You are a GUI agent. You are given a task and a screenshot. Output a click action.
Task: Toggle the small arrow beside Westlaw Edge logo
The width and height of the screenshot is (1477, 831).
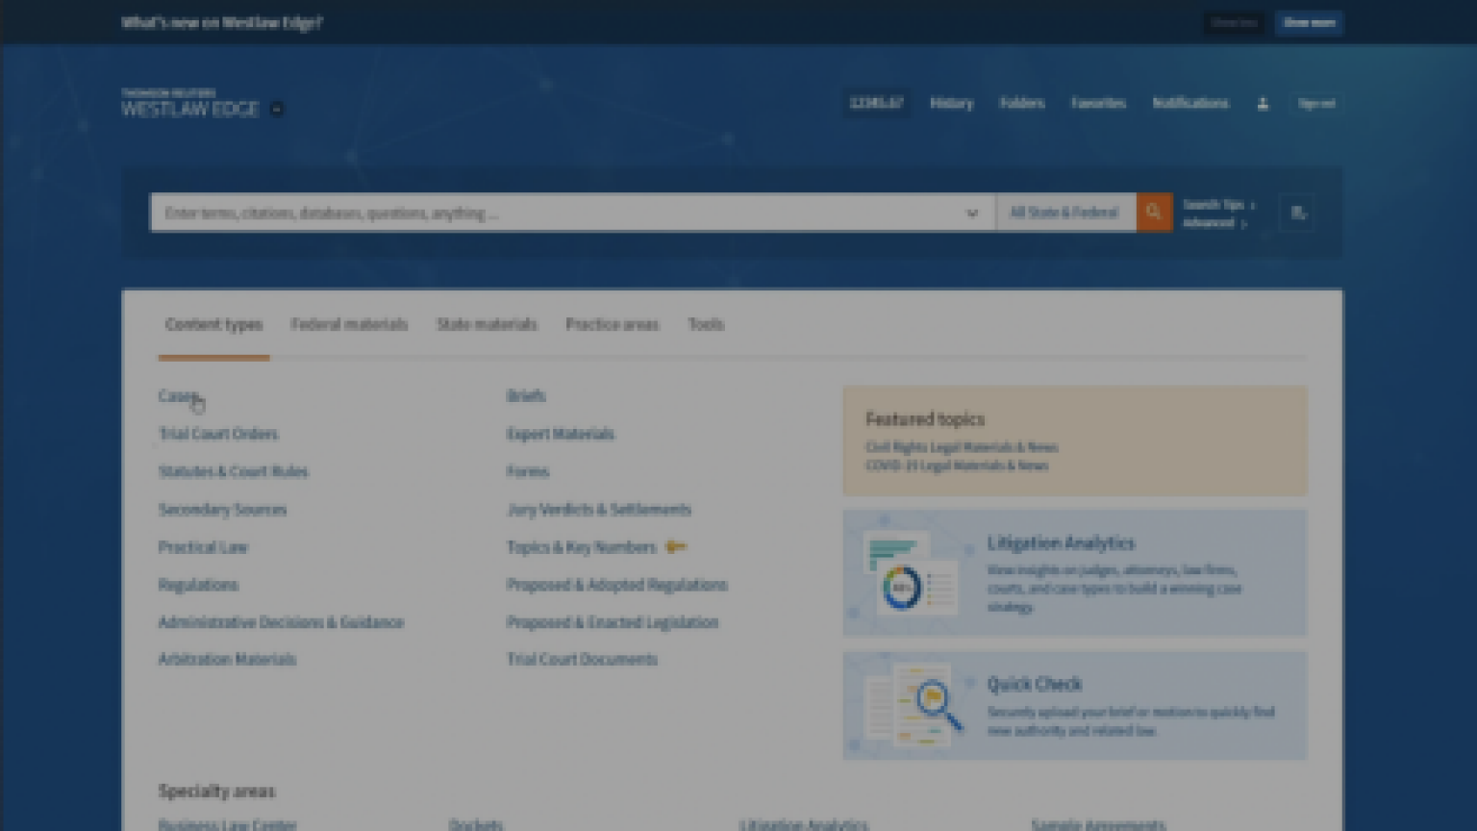click(275, 109)
